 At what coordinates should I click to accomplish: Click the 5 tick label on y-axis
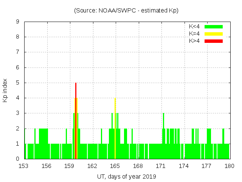click(18, 83)
